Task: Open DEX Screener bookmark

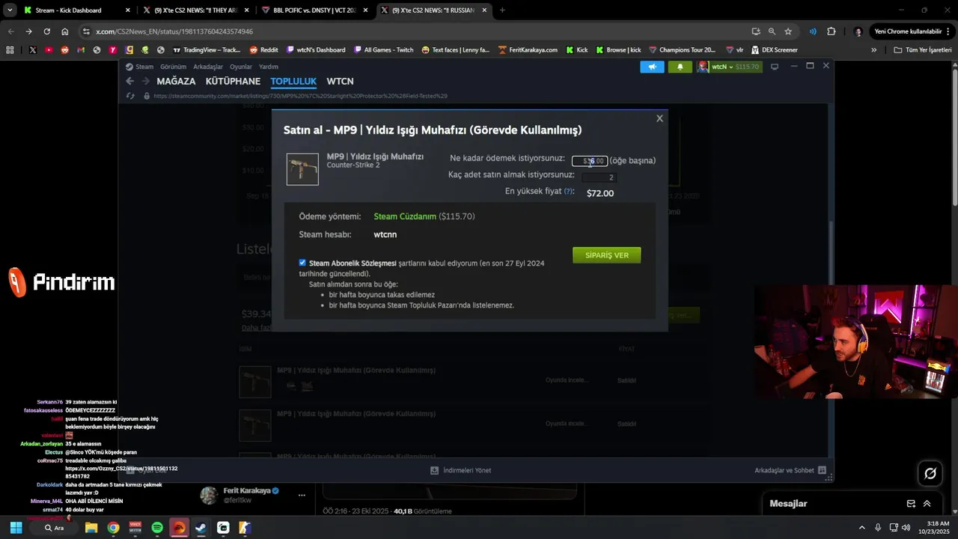Action: tap(774, 49)
